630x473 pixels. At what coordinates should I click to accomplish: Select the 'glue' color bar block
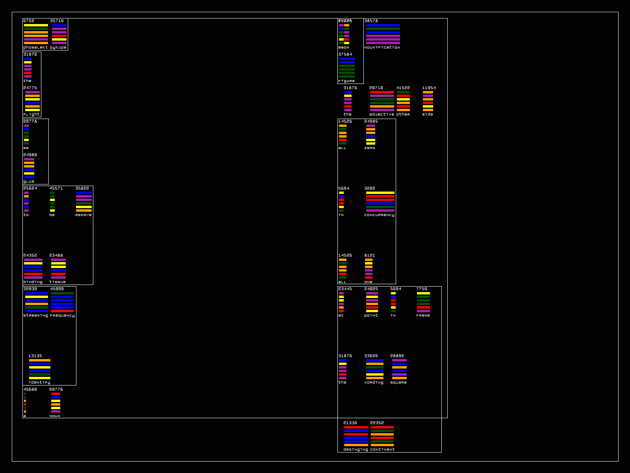29,168
